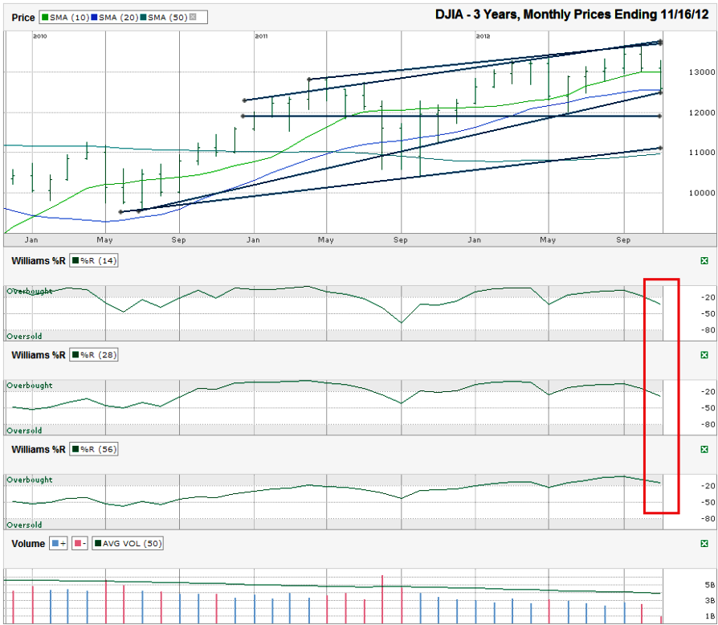Click the 12000 price axis label
Viewport: 718px width, 625px height.
point(702,112)
